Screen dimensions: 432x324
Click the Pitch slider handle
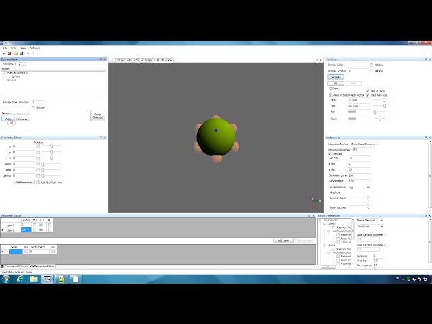coord(384,100)
